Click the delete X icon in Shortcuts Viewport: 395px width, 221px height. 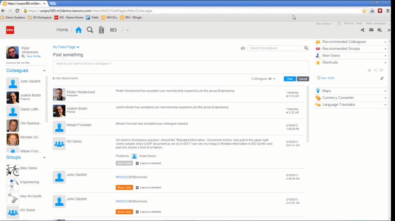coord(369,71)
